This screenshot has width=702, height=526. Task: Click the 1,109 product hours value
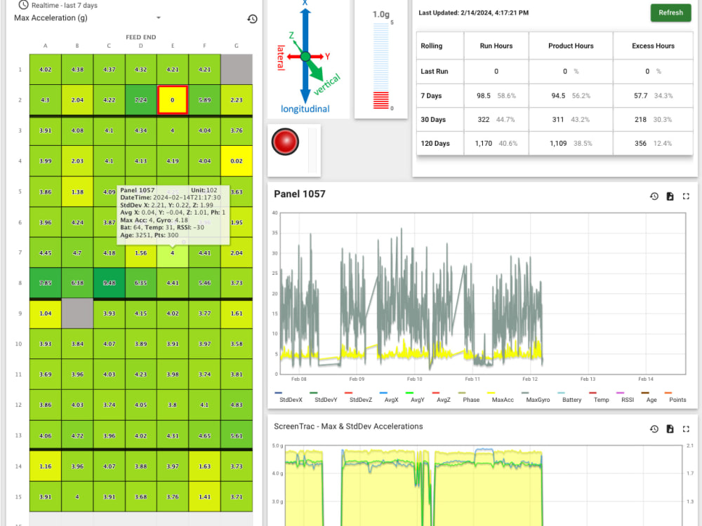pyautogui.click(x=558, y=143)
